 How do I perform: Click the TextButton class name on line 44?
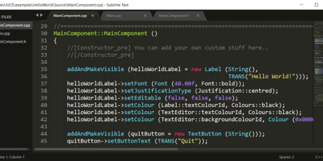point(204,134)
